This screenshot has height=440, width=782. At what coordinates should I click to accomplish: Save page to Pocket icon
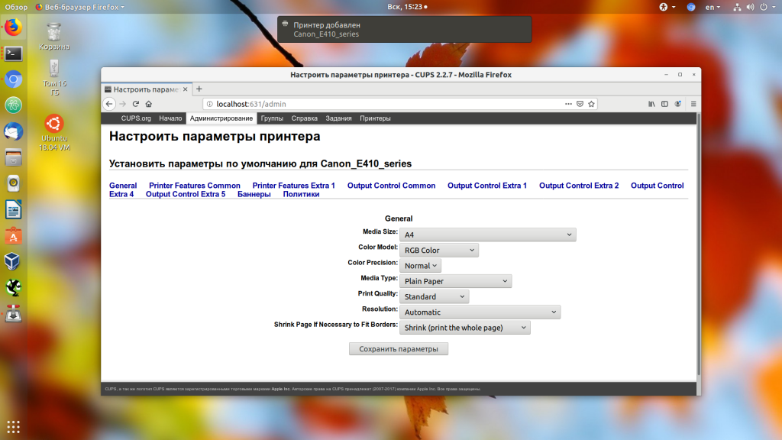pyautogui.click(x=580, y=104)
